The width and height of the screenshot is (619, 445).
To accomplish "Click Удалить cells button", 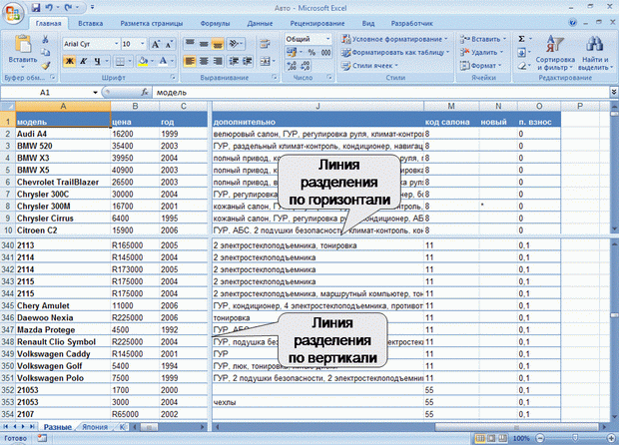I will [481, 52].
